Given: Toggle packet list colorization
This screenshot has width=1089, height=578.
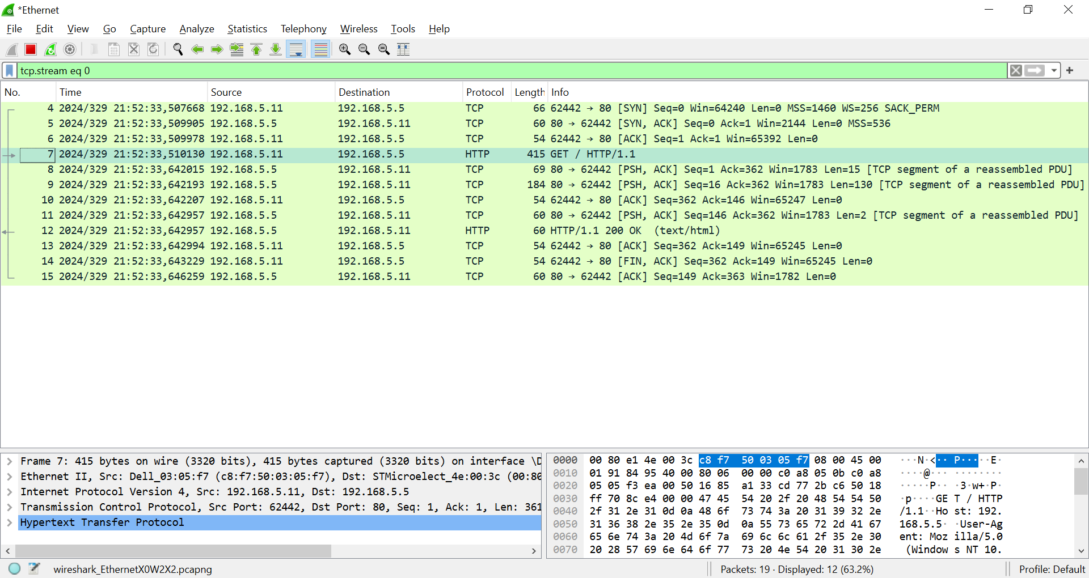Looking at the screenshot, I should click(320, 49).
